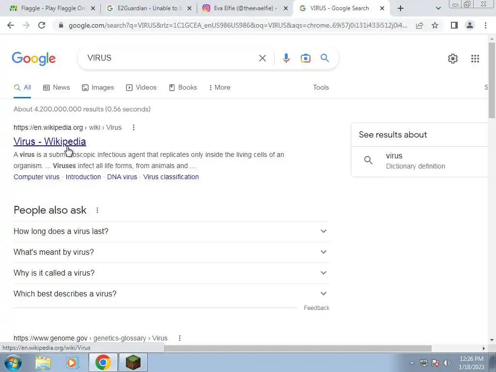Open the Windows Start button
The image size is (496, 372).
coord(13,362)
